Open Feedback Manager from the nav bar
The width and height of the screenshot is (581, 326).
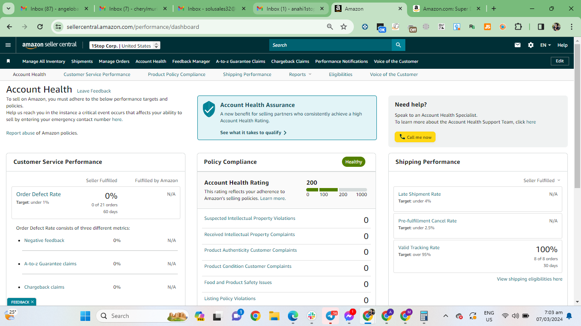click(191, 61)
